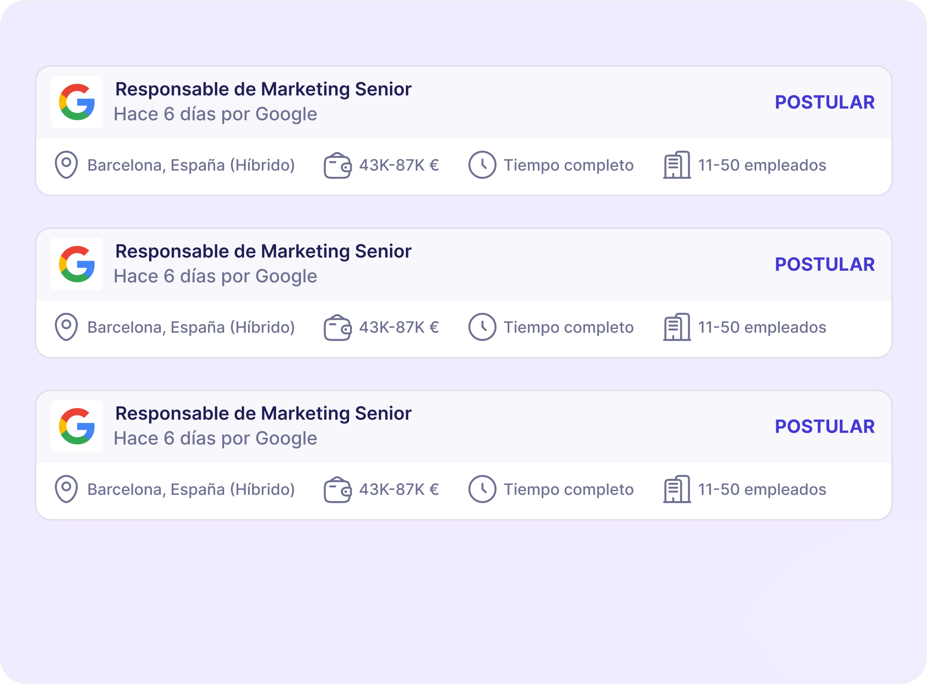Click the Google logo on the second job card
The height and width of the screenshot is (684, 927).
coord(77,264)
